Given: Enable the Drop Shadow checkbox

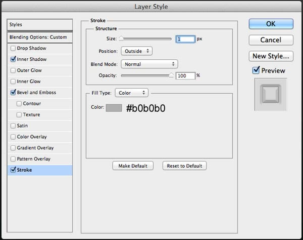Looking at the screenshot, I should (13, 48).
